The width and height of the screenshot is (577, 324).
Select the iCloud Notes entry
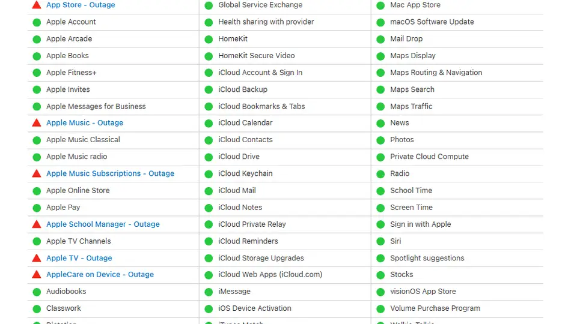[240, 207]
